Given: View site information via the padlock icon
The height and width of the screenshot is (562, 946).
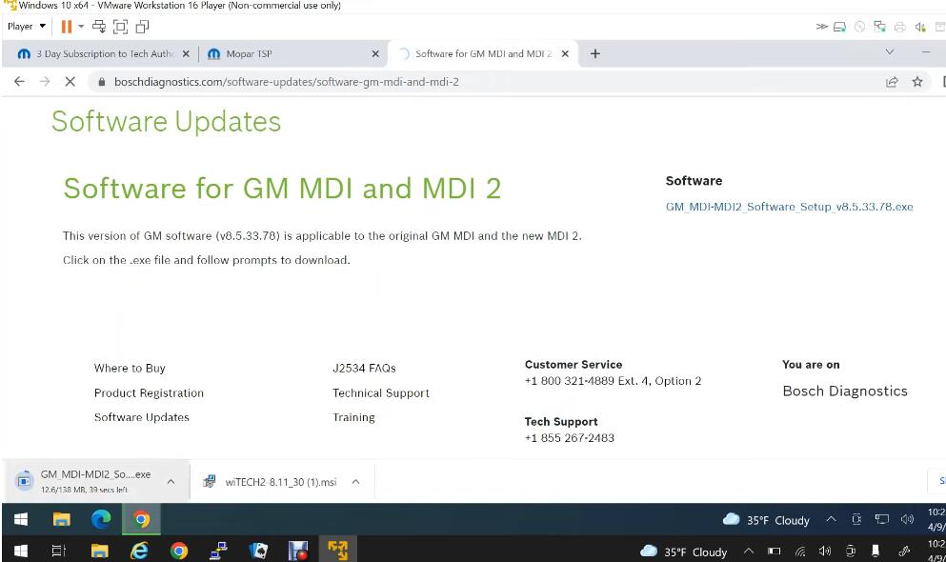Looking at the screenshot, I should (101, 81).
